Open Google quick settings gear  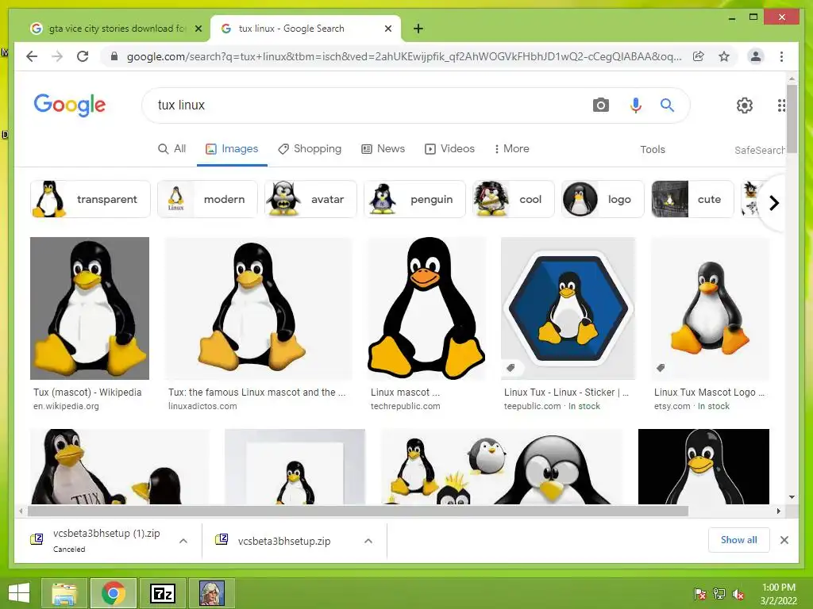745,105
